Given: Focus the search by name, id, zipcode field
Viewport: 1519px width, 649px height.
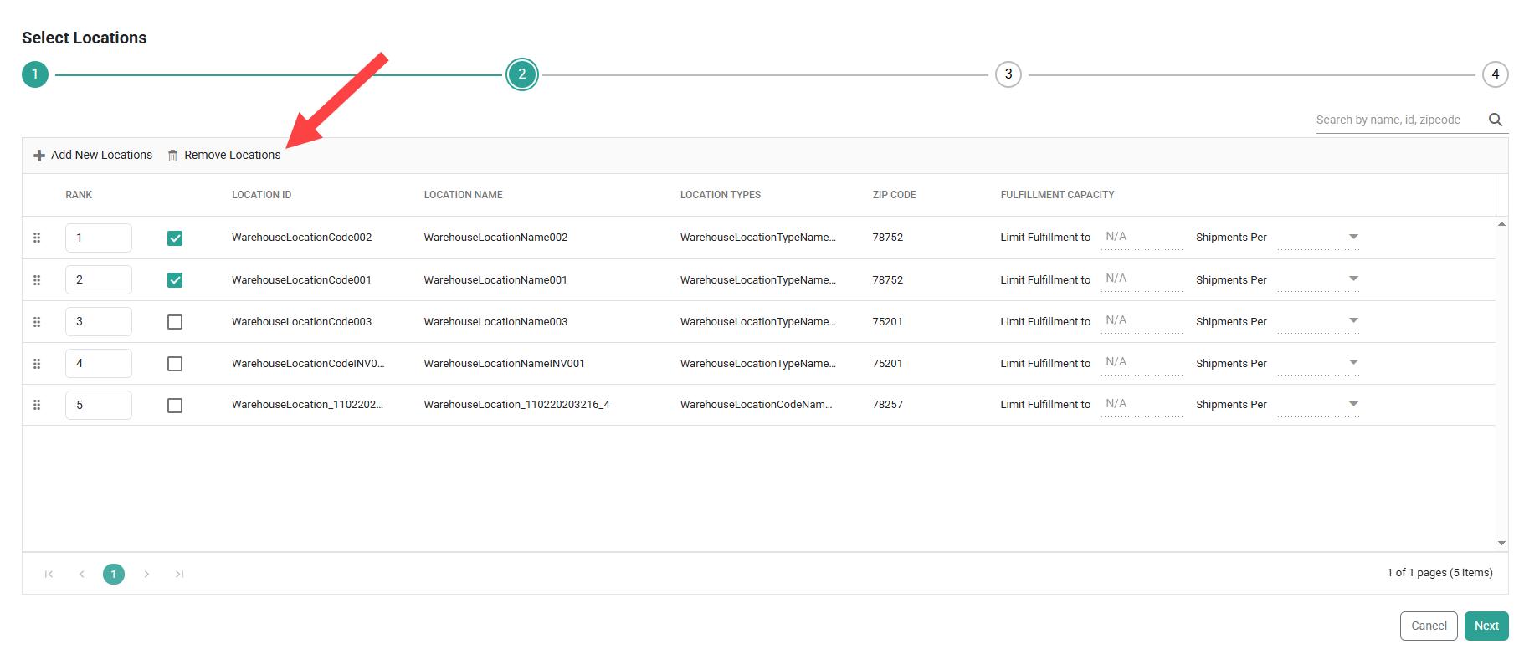Looking at the screenshot, I should tap(1398, 120).
